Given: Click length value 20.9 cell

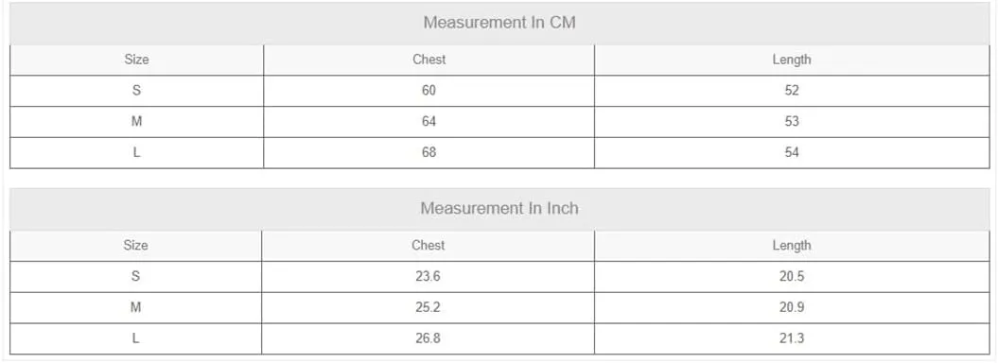Looking at the screenshot, I should 792,307.
